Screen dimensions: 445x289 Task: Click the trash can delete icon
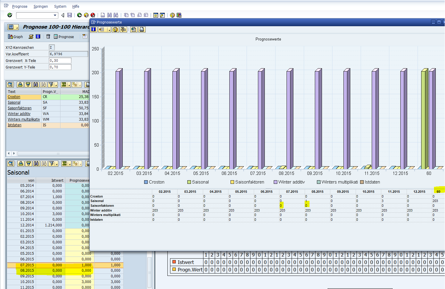click(48, 37)
